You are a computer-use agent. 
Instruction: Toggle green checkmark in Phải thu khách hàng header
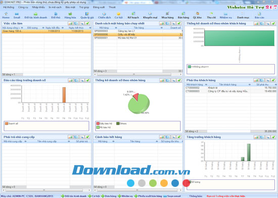[x=273, y=80]
